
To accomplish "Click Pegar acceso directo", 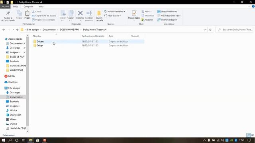I will [x=43, y=19].
